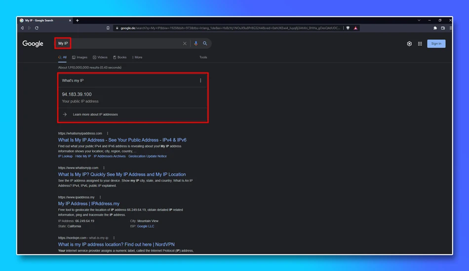The image size is (469, 271).
Task: Open the Google apps grid icon
Action: 420,44
